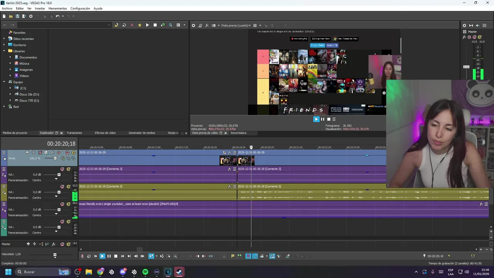This screenshot has height=278, width=494.
Task: Open the Herramientas menu
Action: coord(58,8)
